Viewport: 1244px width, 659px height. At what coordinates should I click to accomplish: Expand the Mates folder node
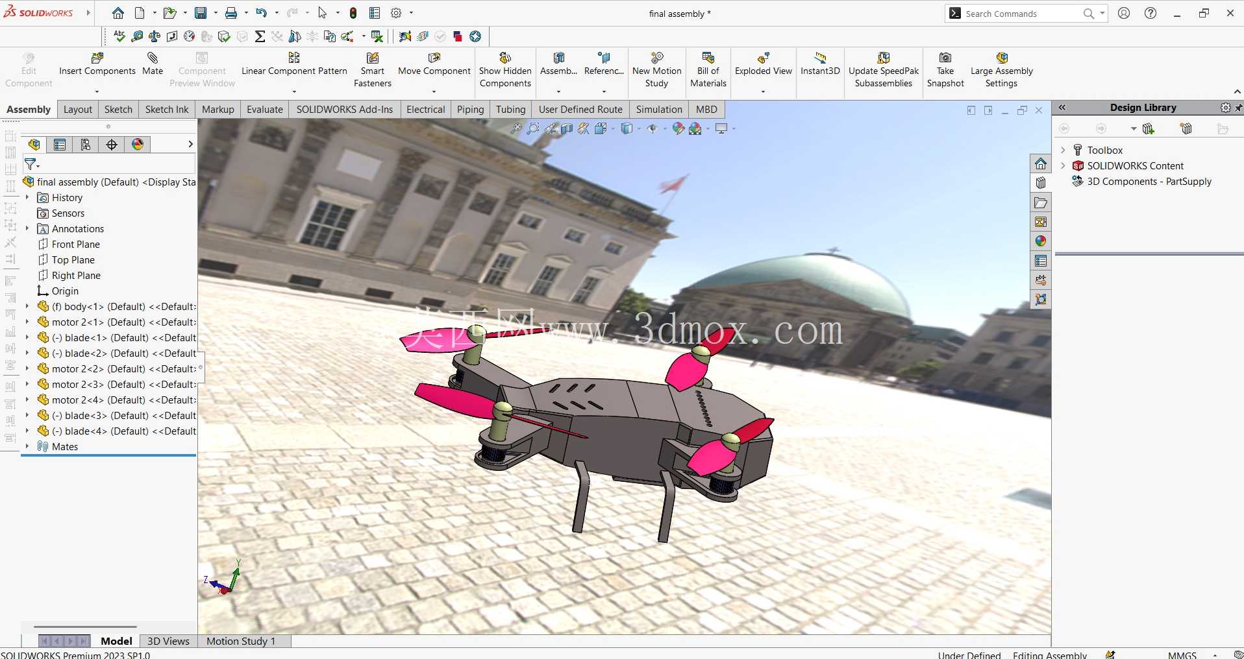(x=27, y=446)
